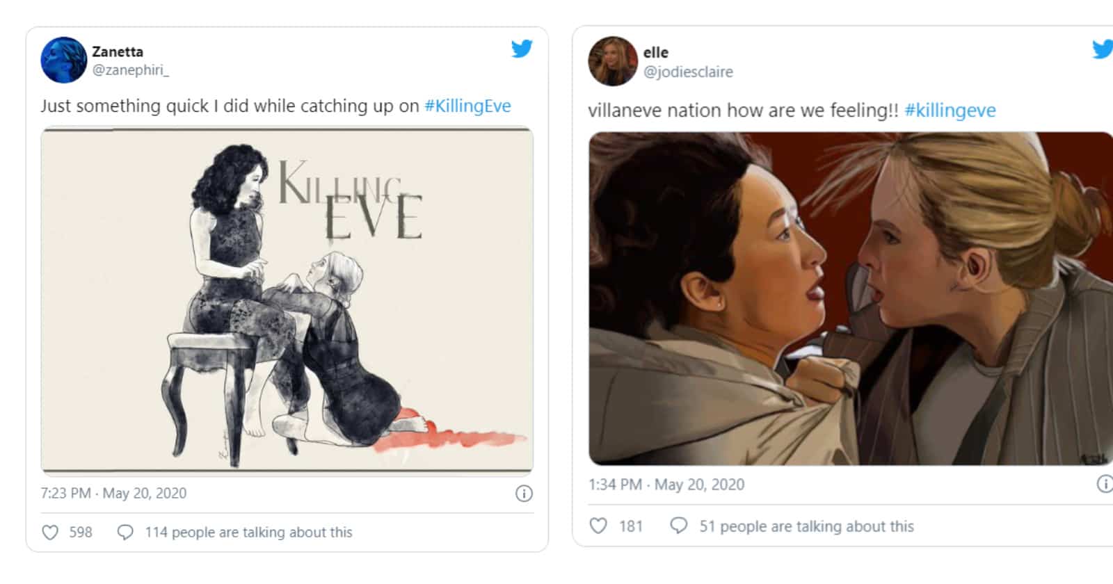The width and height of the screenshot is (1113, 584).
Task: Open the reply bubble icon on elle's tweet
Action: pos(678,526)
